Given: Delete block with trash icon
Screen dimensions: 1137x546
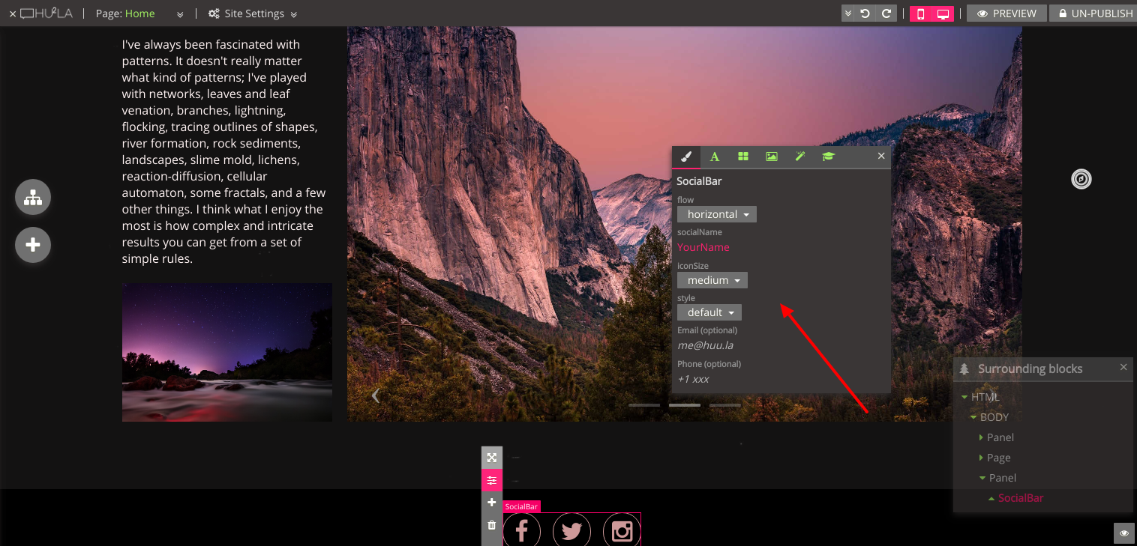Looking at the screenshot, I should pos(492,525).
